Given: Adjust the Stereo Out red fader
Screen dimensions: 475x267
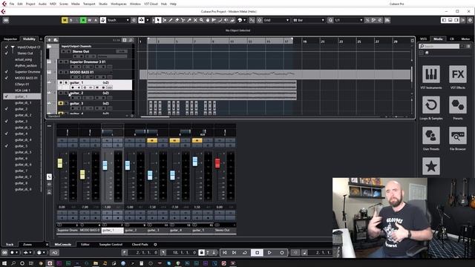Looking at the screenshot, I should click(x=217, y=163).
